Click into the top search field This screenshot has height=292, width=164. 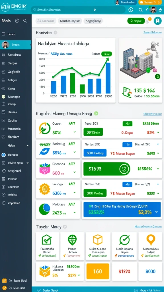tap(78, 10)
